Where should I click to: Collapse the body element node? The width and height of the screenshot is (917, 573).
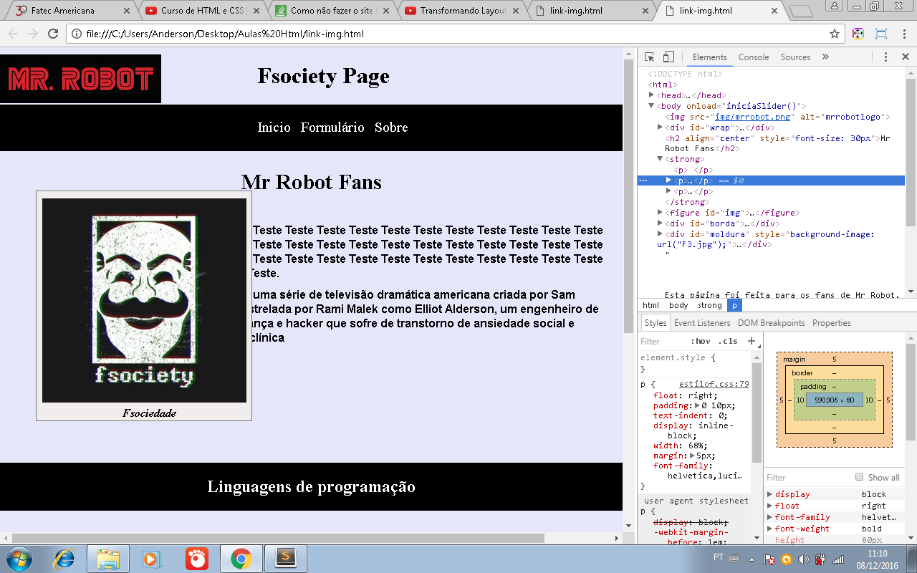click(x=651, y=106)
